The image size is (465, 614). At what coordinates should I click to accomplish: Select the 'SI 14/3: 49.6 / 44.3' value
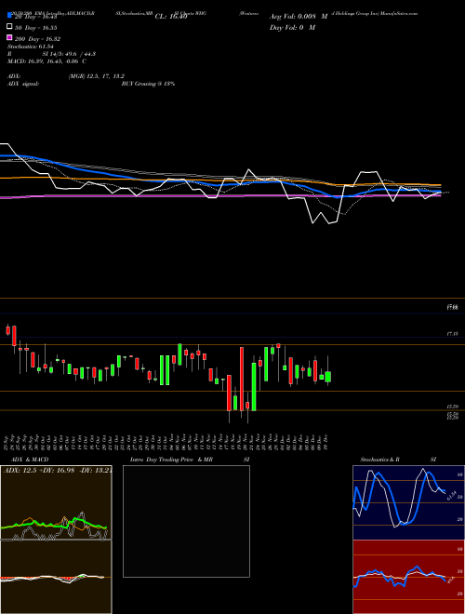tap(69, 54)
